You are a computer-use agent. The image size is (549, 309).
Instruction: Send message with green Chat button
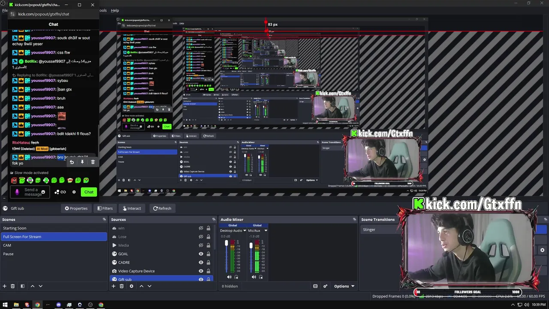coord(89,192)
